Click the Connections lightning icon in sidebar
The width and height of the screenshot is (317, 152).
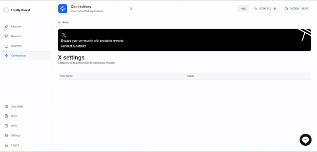tap(6, 56)
